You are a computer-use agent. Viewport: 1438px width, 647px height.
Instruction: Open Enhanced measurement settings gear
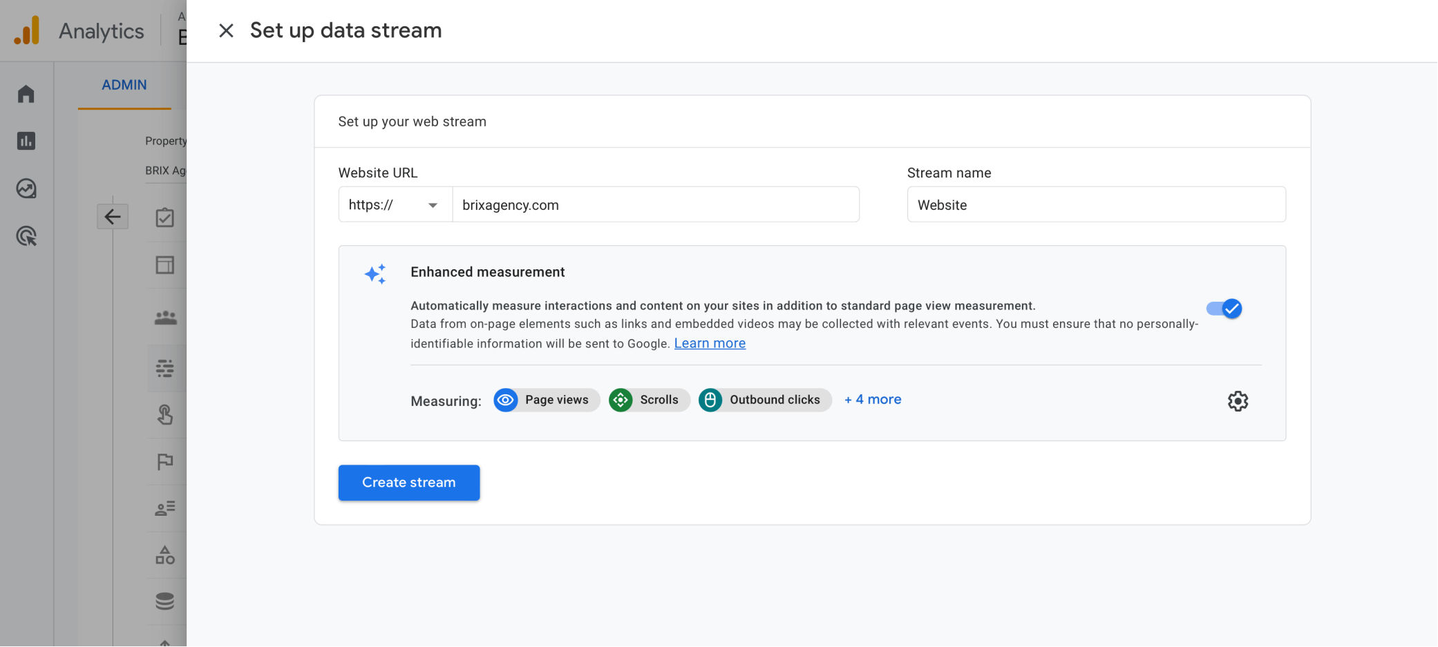click(x=1238, y=401)
